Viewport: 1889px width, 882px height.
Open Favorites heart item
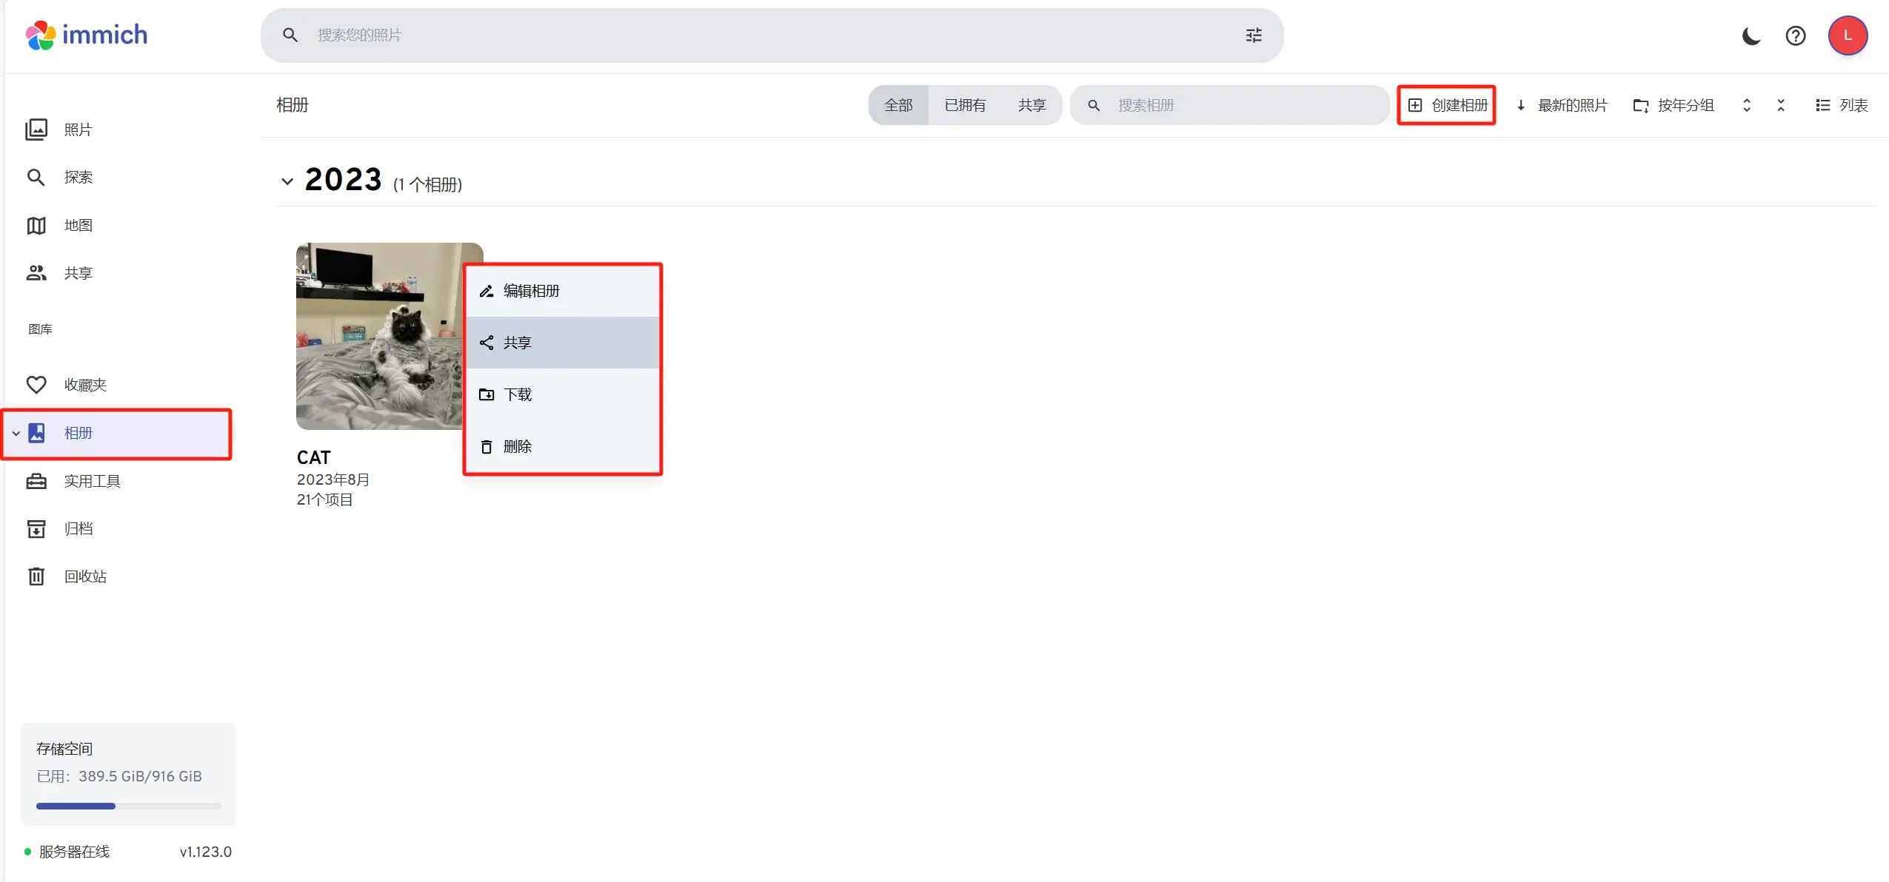point(84,385)
